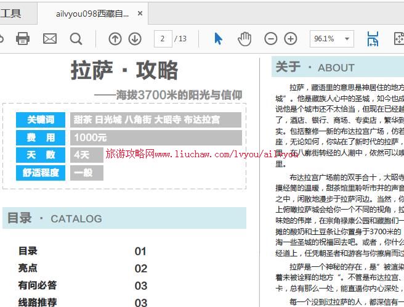Click the 目录 catalog entry
The image size is (404, 307).
tap(28, 251)
